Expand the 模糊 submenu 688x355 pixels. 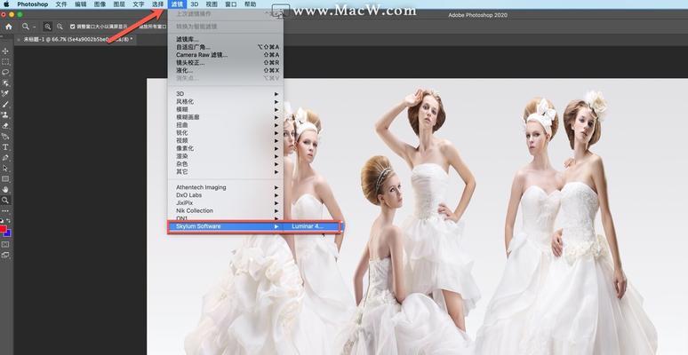click(226, 109)
